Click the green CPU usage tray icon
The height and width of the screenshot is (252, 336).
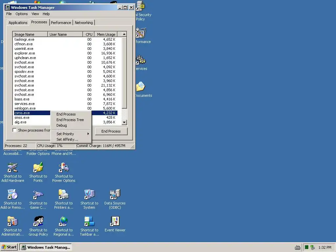[307, 247]
